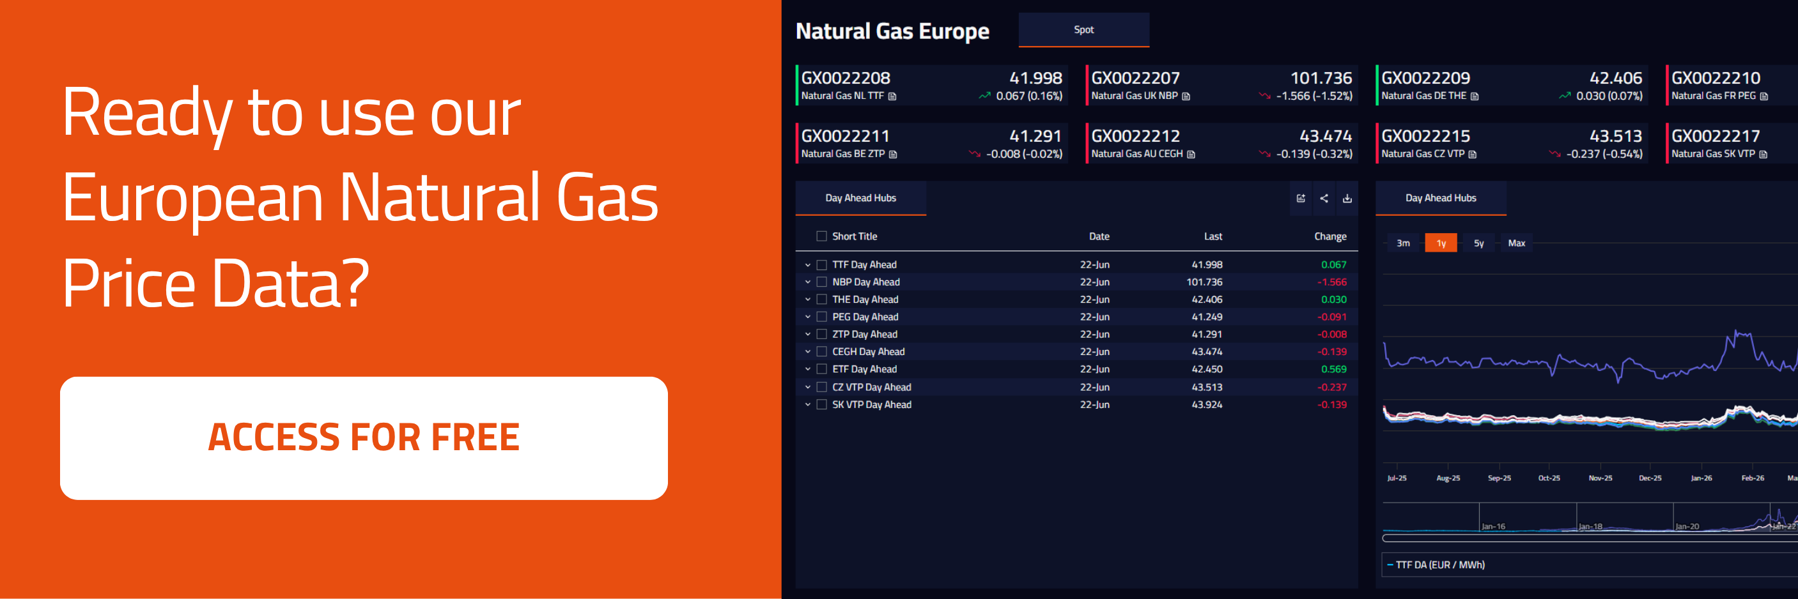Open the GX0022207 Natural Gas UK NBP card
Image resolution: width=1798 pixels, height=599 pixels.
(1221, 86)
